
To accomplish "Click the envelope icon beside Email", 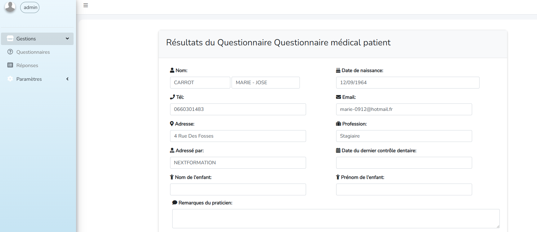I will coord(338,97).
